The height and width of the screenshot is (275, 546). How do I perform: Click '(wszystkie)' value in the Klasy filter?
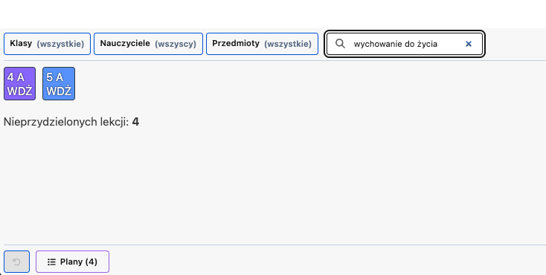point(60,44)
